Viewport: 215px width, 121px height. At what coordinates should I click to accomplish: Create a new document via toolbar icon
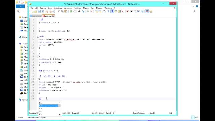point(32,11)
